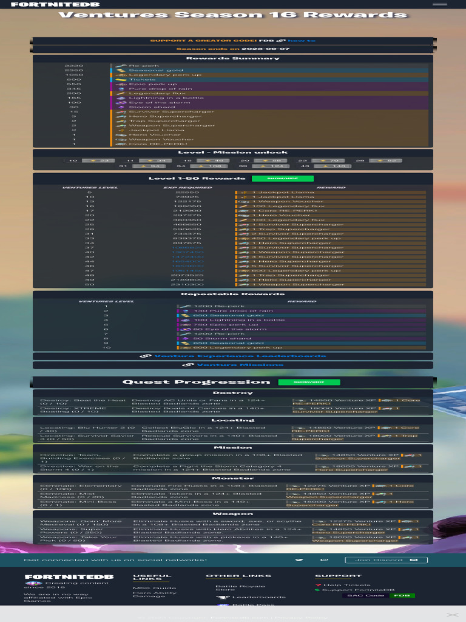Click the level 20 mission unlock badge 58
Viewport: 466px width, 622px height.
270,160
